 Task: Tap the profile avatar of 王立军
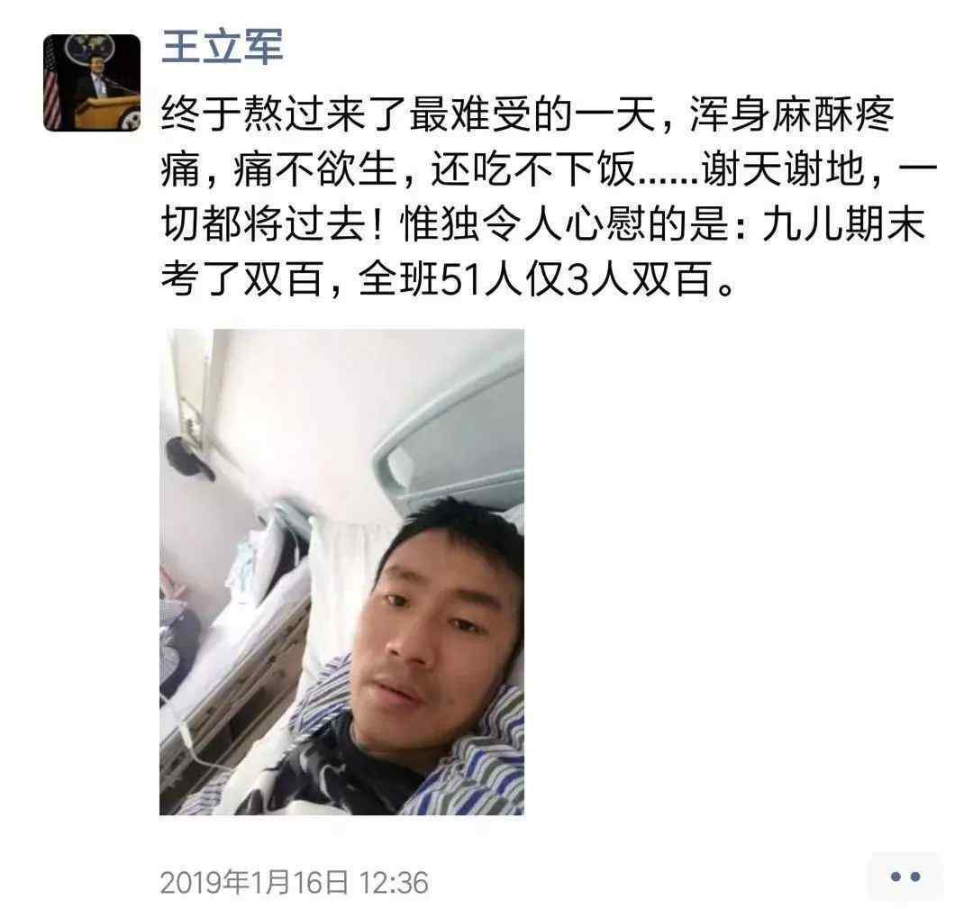pyautogui.click(x=92, y=83)
